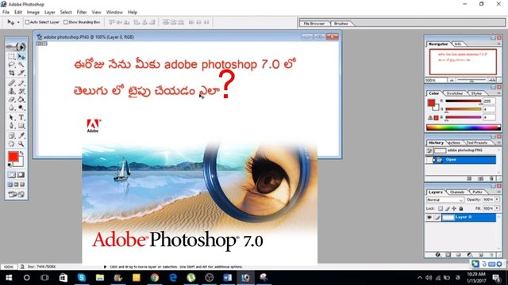Viewport: 508px width, 285px height.
Task: Switch to Standard editing mode
Action: [12, 175]
